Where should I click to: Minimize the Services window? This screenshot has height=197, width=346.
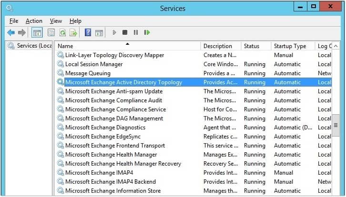(x=300, y=7)
